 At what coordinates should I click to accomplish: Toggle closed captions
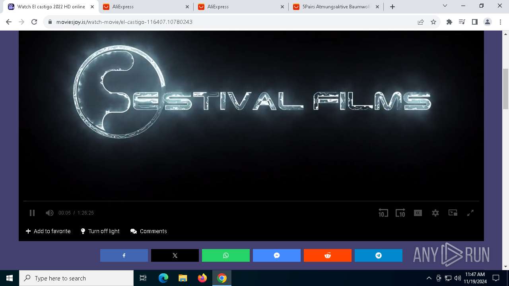pyautogui.click(x=418, y=213)
